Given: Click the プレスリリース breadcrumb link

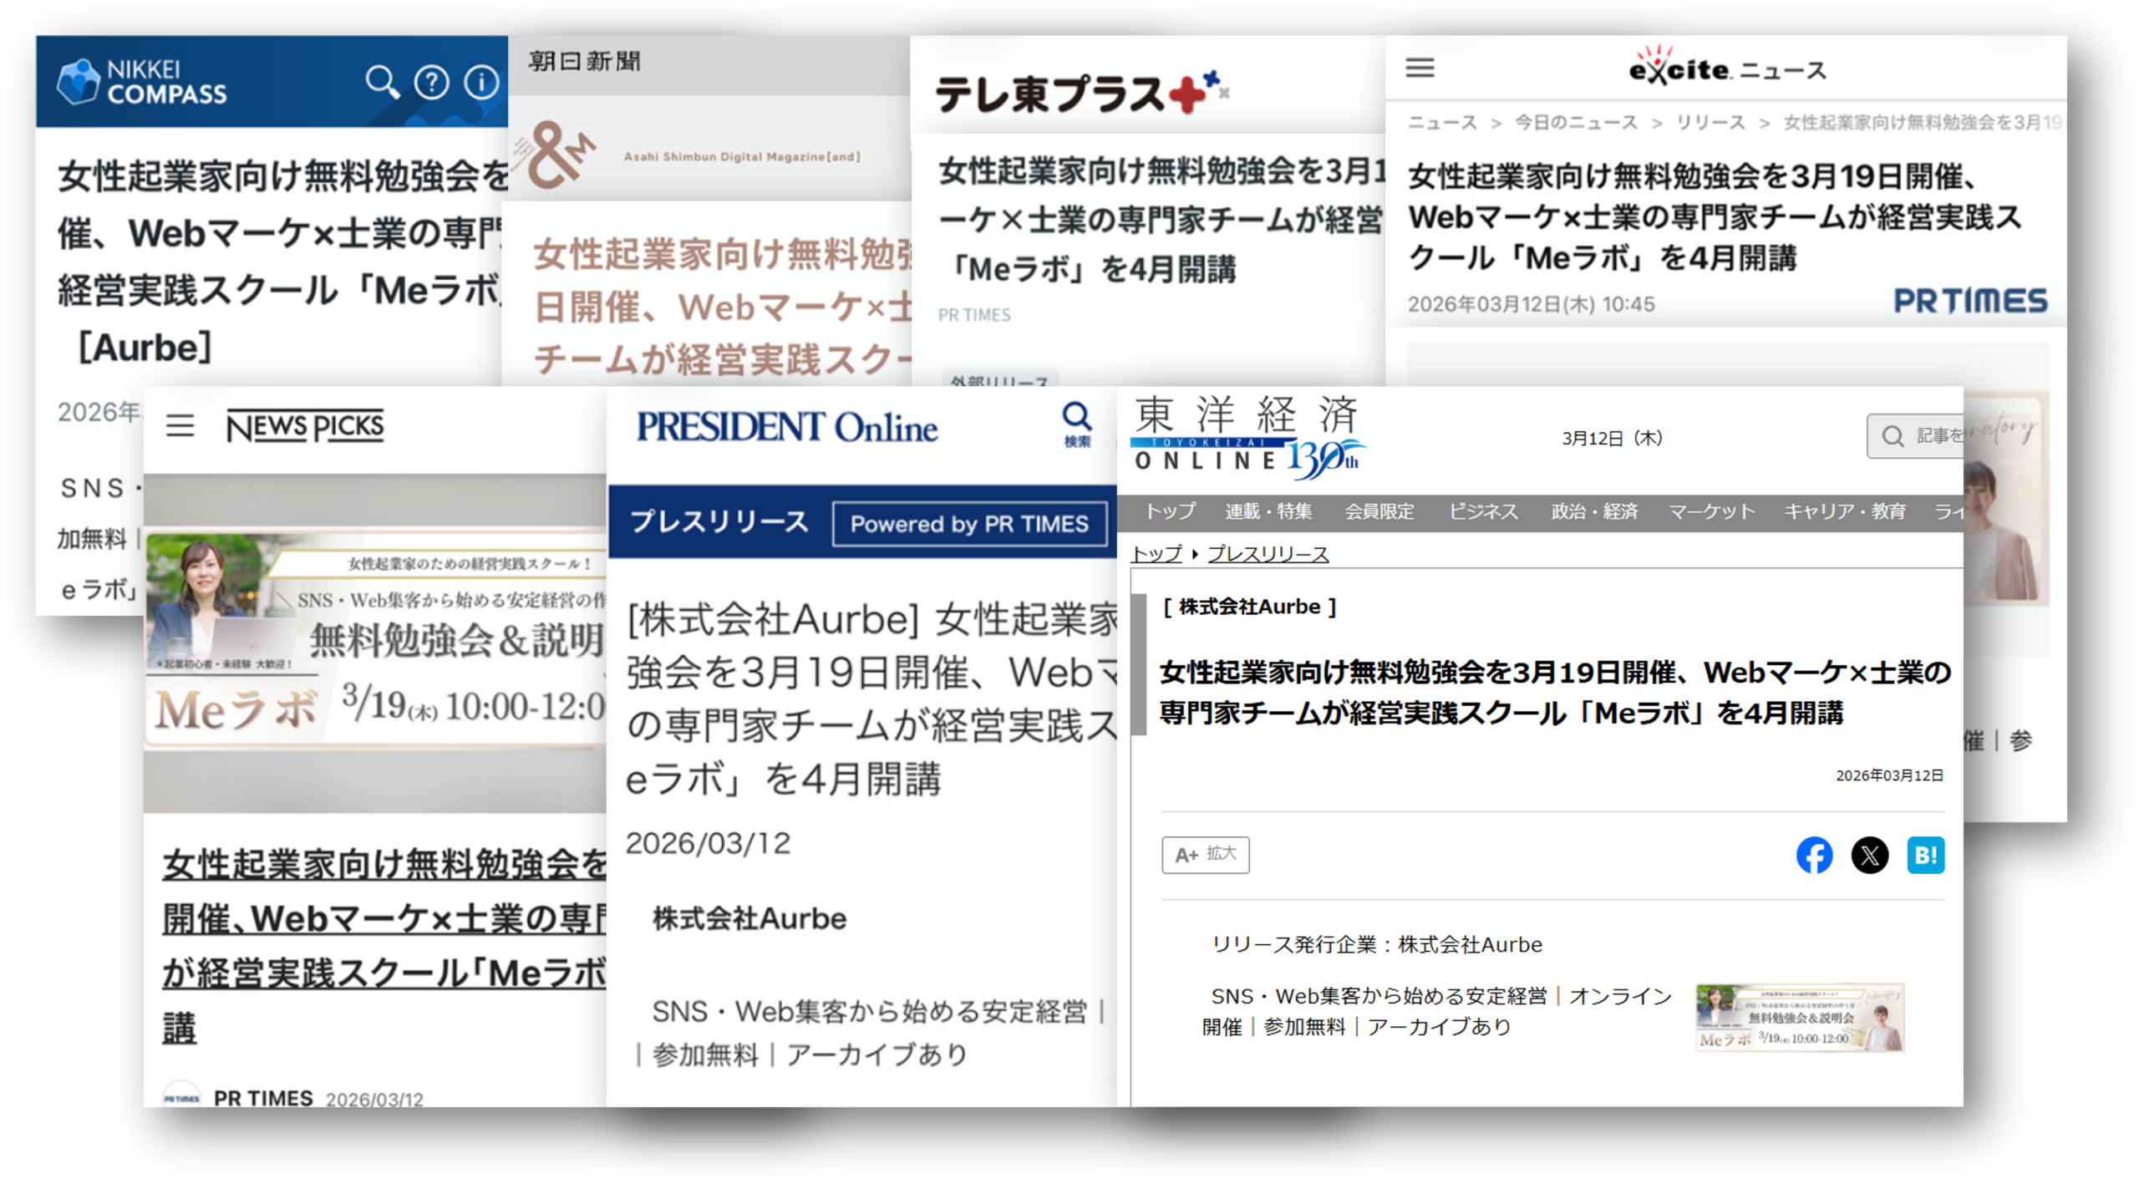Looking at the screenshot, I should tap(1268, 554).
